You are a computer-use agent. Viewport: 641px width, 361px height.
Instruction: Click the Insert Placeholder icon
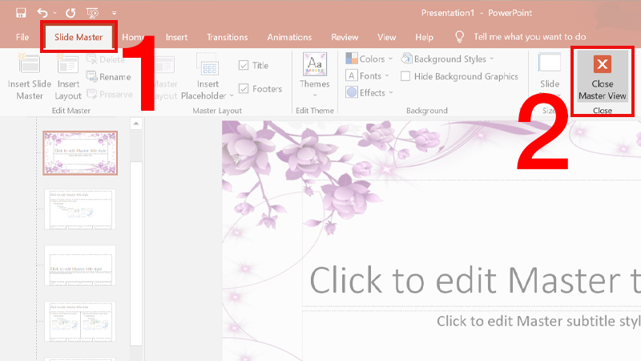click(x=208, y=65)
